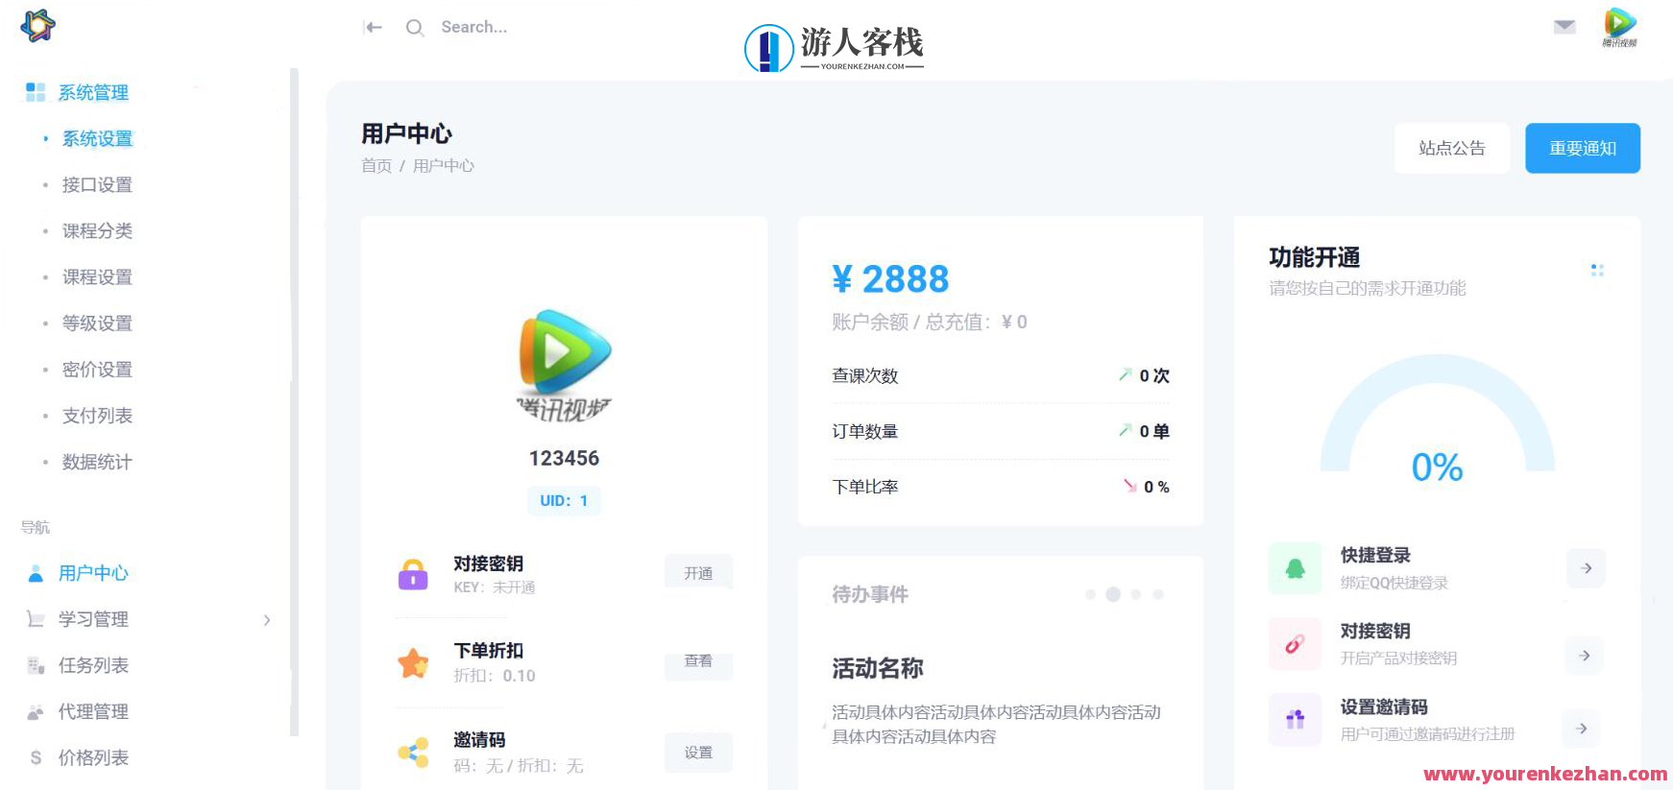Select first carousel dot in 待办事件
This screenshot has width=1673, height=790.
(x=1091, y=594)
